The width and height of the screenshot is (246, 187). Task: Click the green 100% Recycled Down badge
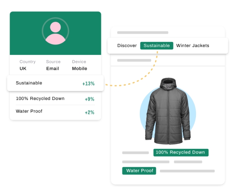tap(181, 153)
